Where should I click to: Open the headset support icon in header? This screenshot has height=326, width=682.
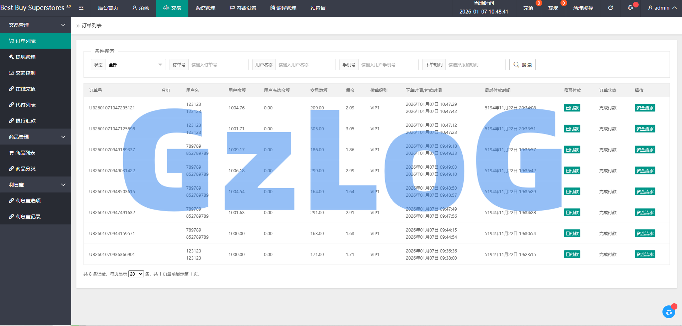(x=630, y=8)
